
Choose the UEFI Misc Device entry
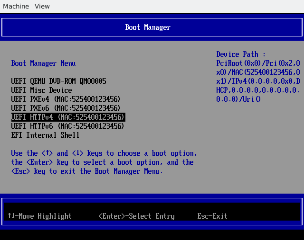[x=41, y=90]
